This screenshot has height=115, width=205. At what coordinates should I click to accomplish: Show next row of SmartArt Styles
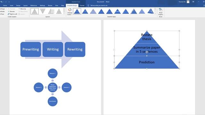pyautogui.click(x=155, y=11)
